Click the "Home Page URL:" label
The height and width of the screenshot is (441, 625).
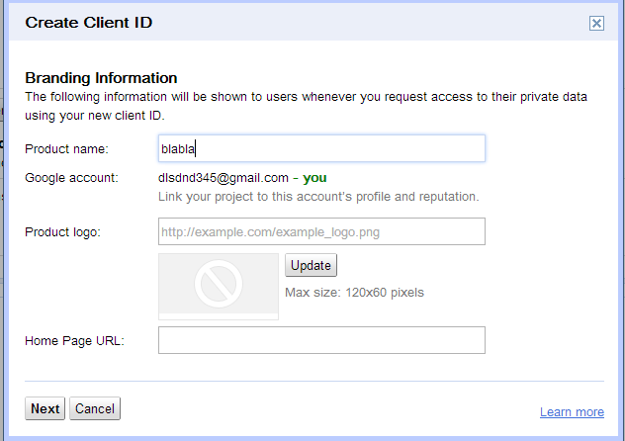pyautogui.click(x=74, y=341)
